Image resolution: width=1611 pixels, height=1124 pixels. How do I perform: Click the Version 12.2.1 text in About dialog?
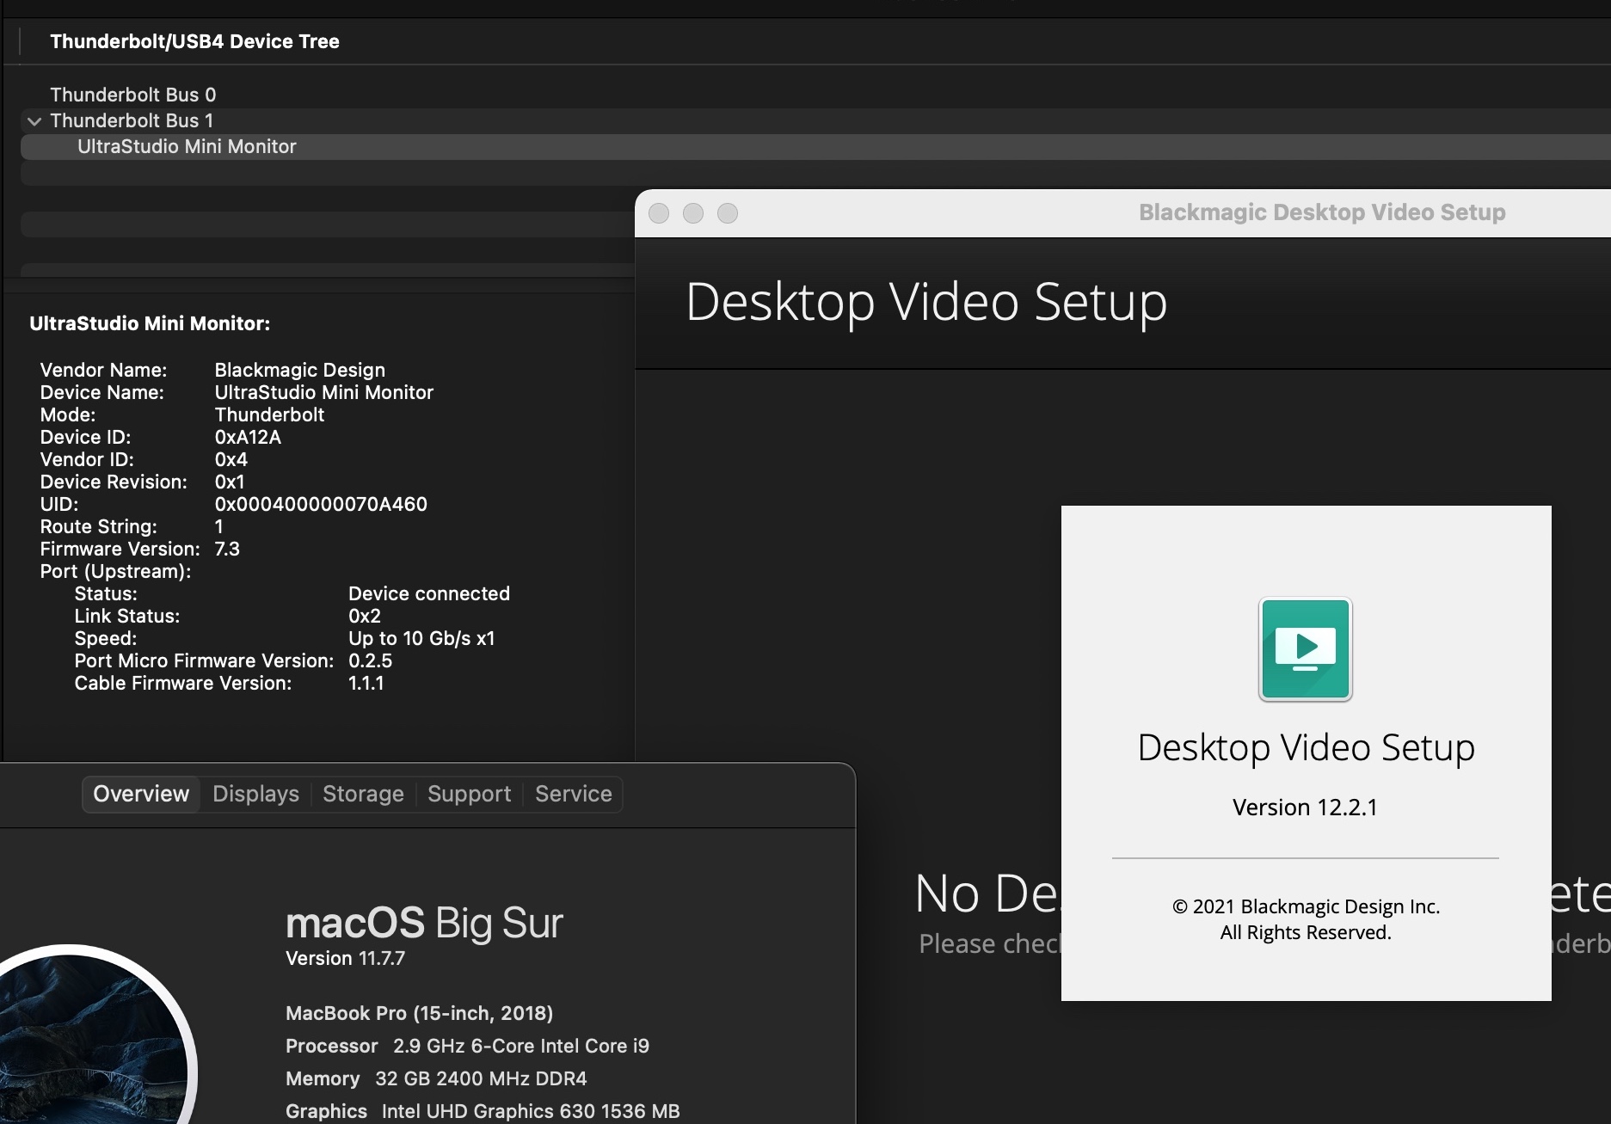[x=1305, y=808]
